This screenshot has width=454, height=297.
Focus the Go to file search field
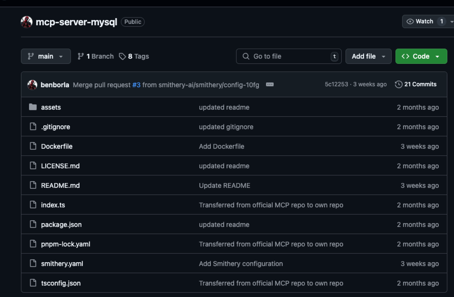[289, 56]
